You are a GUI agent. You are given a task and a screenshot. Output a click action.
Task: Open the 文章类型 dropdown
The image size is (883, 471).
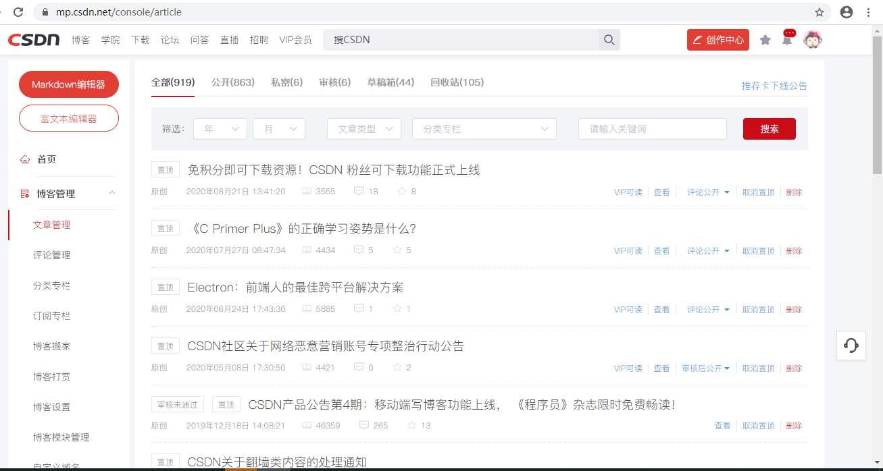click(364, 129)
